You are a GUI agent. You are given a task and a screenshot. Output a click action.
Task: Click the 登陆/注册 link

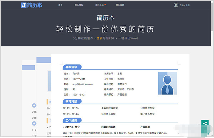click(185, 5)
